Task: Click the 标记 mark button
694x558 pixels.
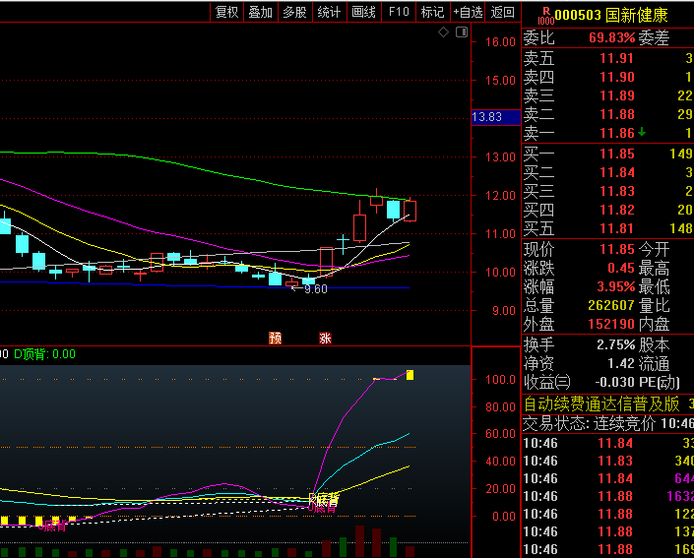Action: point(432,12)
